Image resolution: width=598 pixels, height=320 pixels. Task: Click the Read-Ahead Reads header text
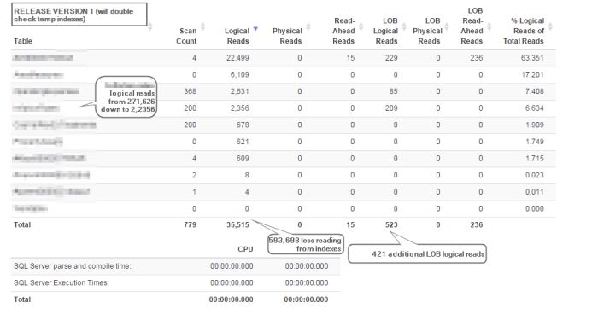[x=343, y=31]
